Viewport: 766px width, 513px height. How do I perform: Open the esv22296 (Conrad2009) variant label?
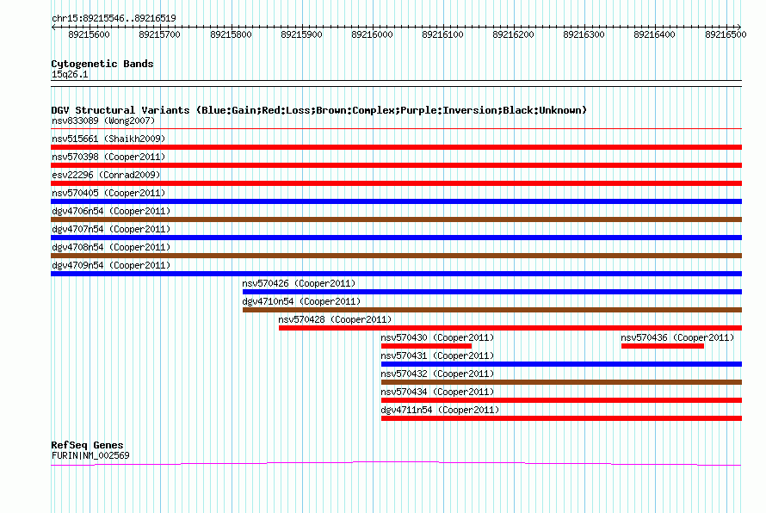(106, 175)
